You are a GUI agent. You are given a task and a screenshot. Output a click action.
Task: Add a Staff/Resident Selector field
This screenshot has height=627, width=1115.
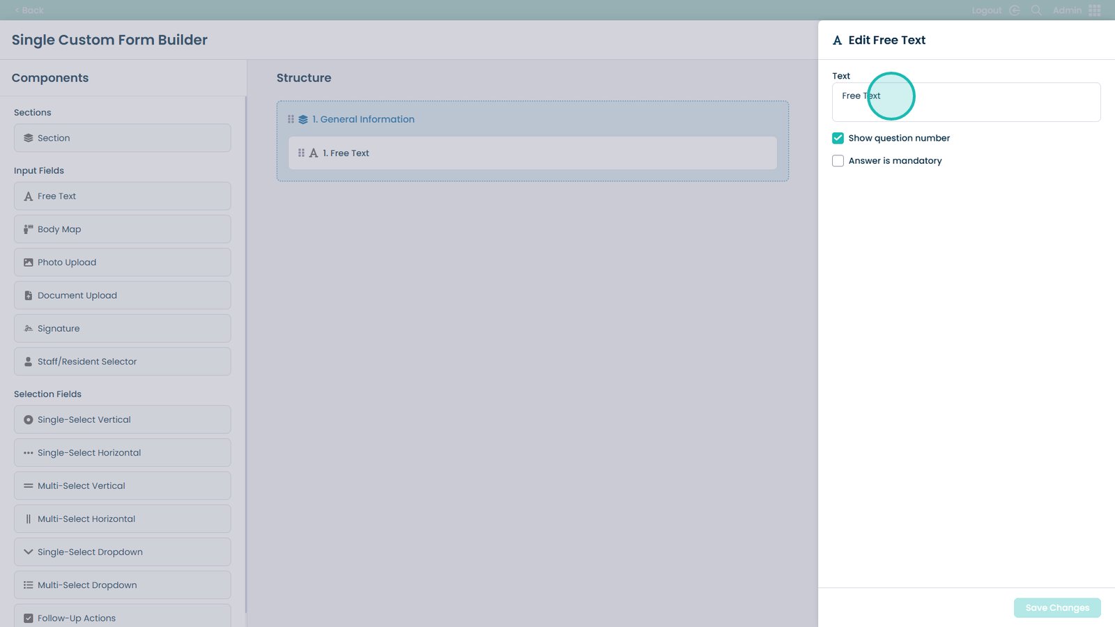point(123,362)
